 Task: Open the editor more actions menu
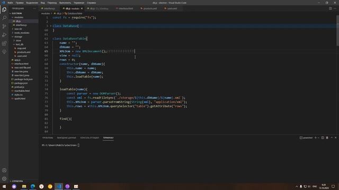(335, 8)
